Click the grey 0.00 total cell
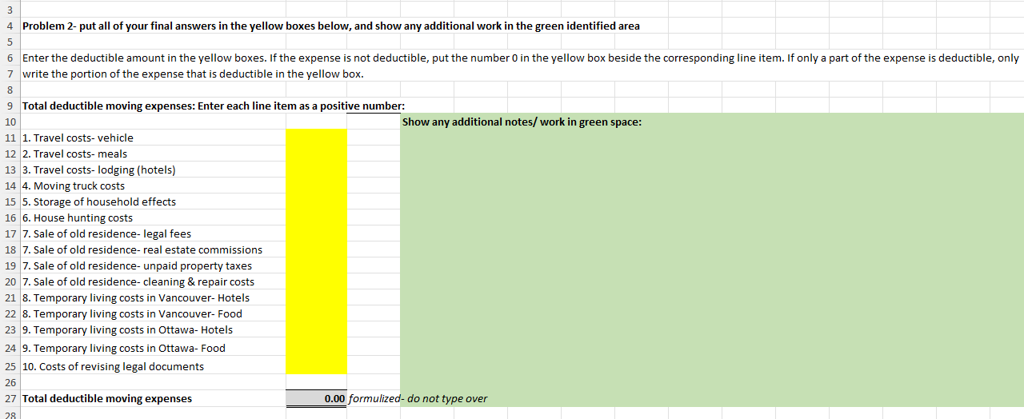Image resolution: width=1024 pixels, height=419 pixels. (x=316, y=398)
